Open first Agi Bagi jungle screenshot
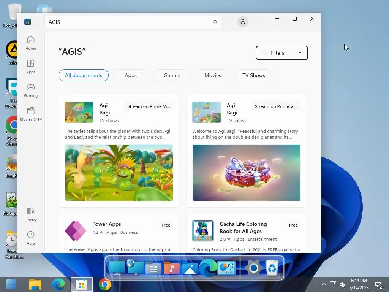389x292 pixels. (x=119, y=173)
